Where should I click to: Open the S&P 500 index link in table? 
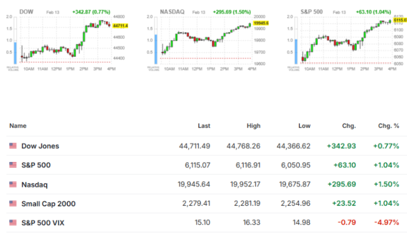(36, 165)
